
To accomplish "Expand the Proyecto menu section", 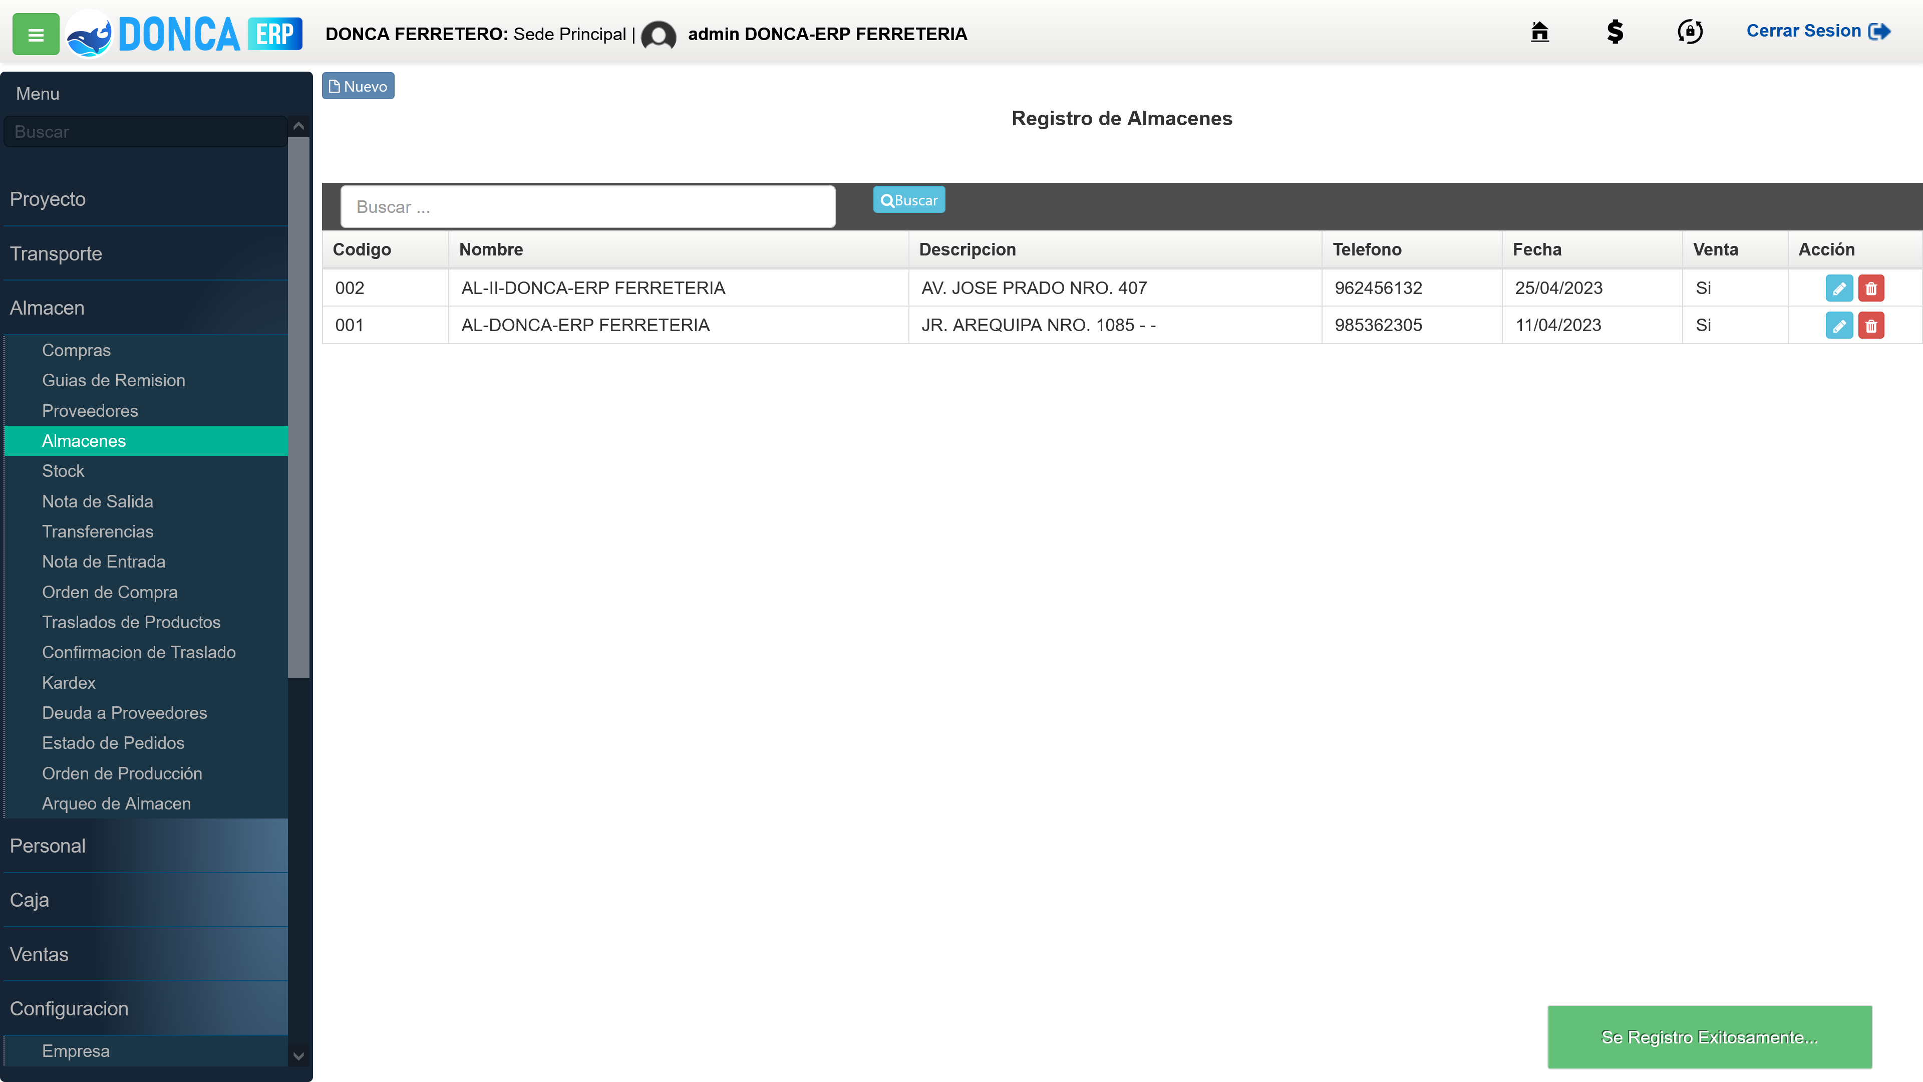I will [146, 199].
